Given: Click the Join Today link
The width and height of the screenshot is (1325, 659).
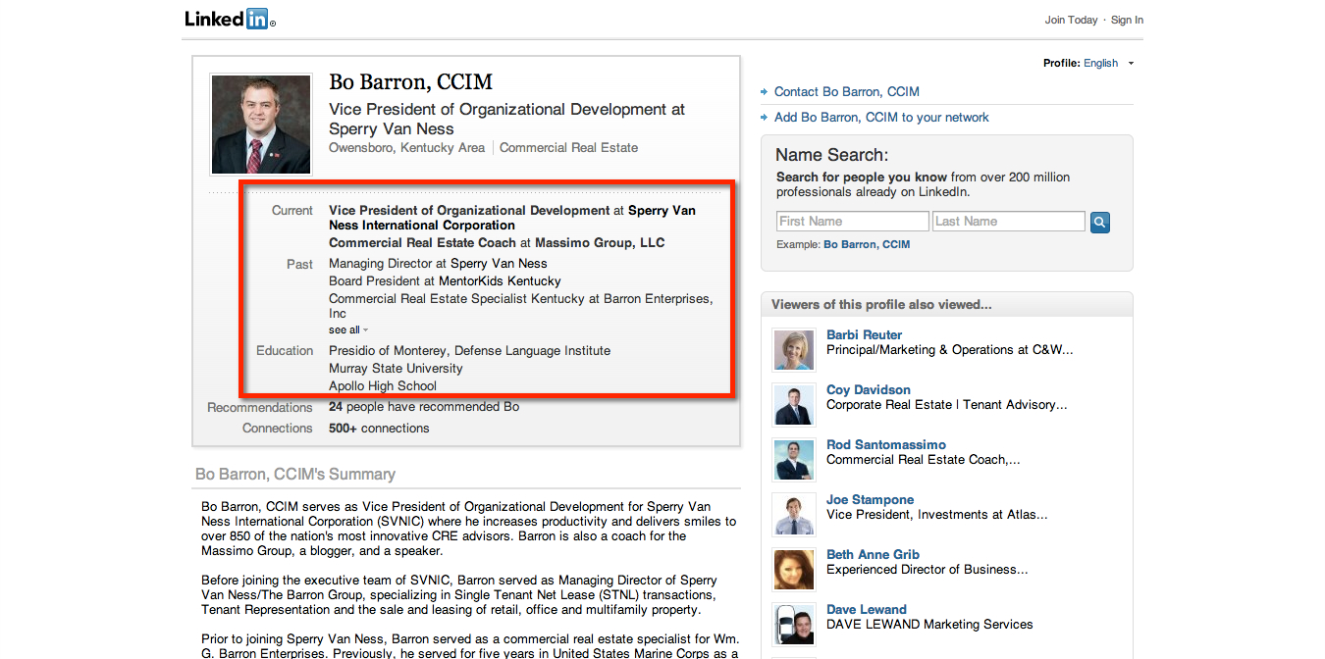Looking at the screenshot, I should coord(1071,20).
